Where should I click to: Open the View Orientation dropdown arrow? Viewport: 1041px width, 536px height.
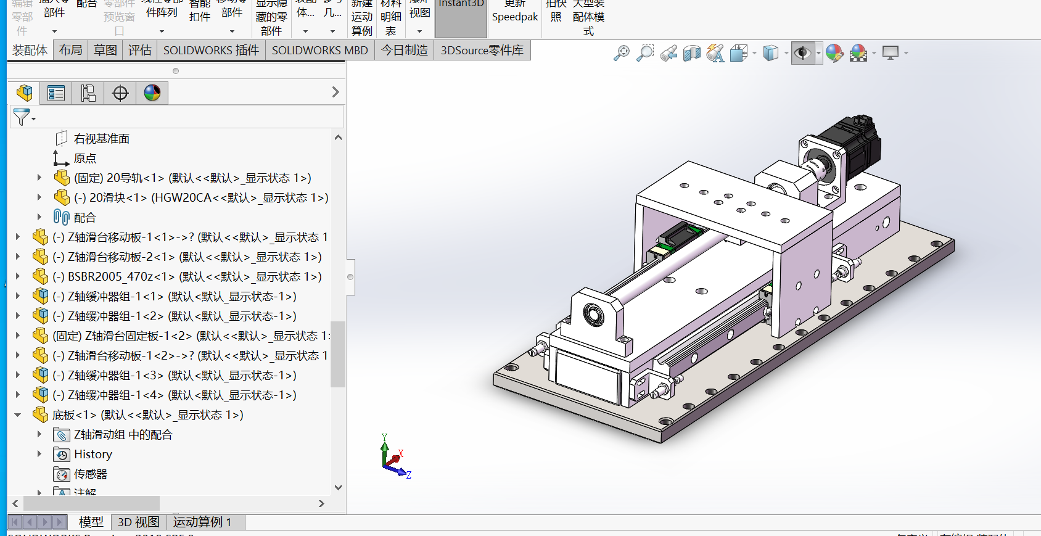point(754,53)
